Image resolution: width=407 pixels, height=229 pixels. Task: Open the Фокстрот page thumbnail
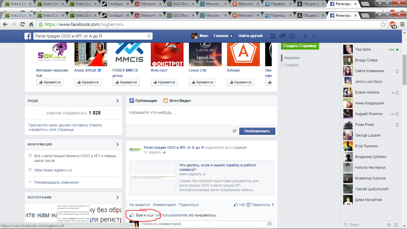click(167, 54)
